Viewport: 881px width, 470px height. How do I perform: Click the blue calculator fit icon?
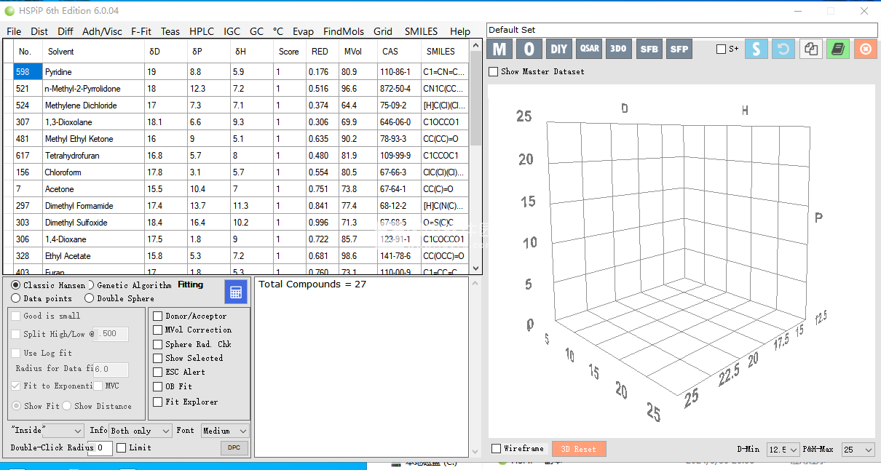coord(236,292)
